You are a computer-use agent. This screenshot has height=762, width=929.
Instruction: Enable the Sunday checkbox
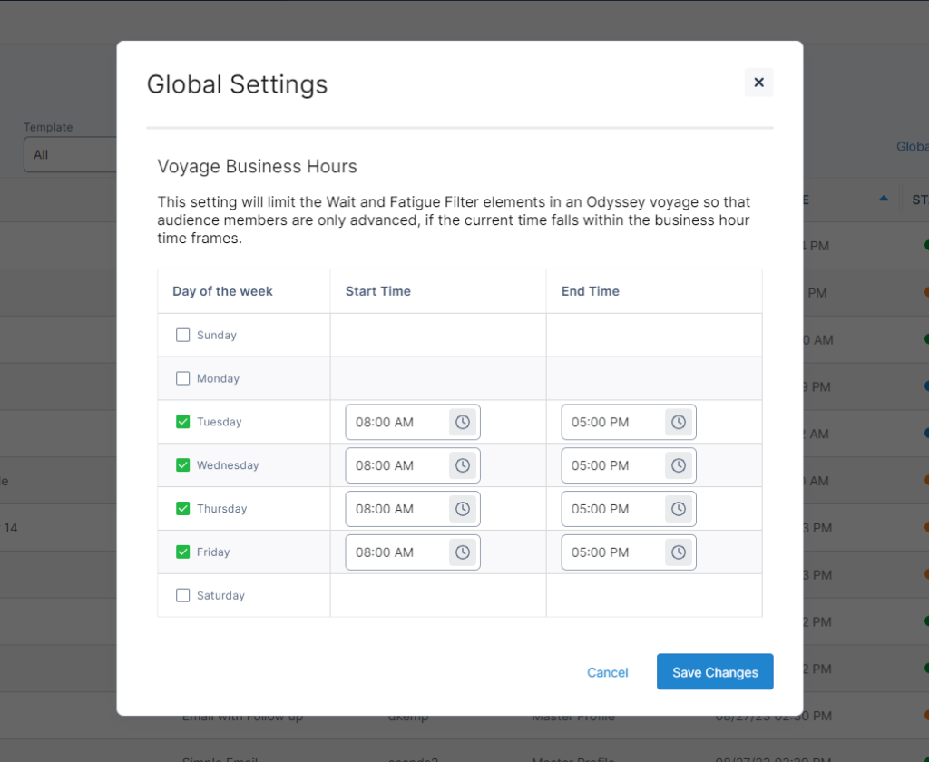183,336
